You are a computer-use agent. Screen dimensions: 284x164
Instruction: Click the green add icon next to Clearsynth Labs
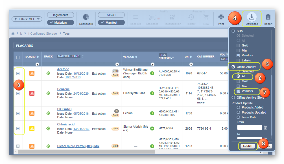(152, 94)
